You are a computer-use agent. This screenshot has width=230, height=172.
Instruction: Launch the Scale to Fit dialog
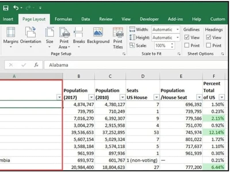179,54
